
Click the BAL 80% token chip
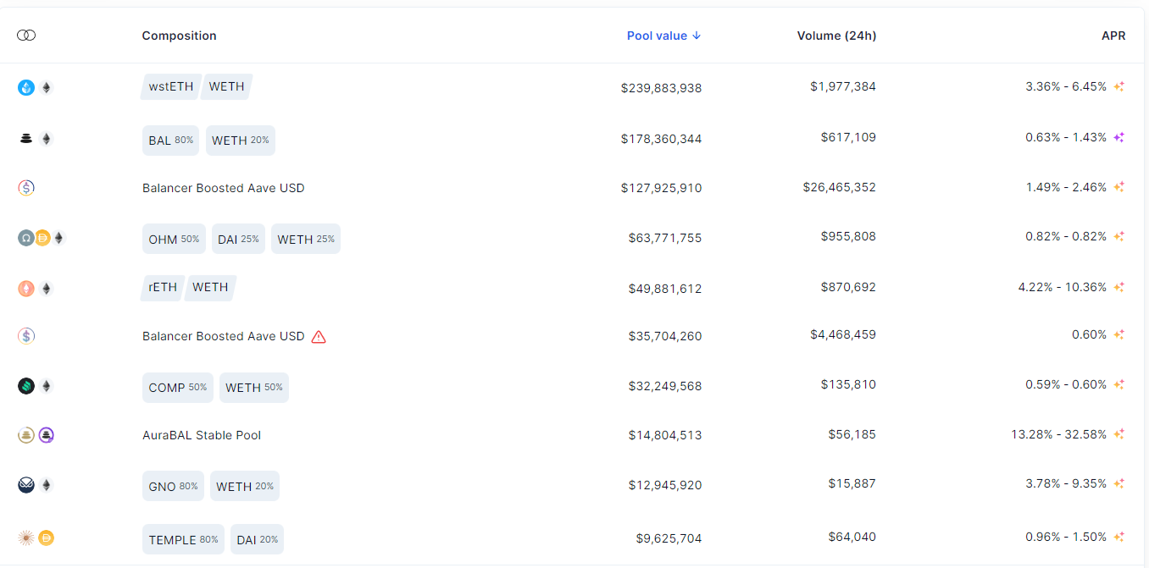click(170, 141)
